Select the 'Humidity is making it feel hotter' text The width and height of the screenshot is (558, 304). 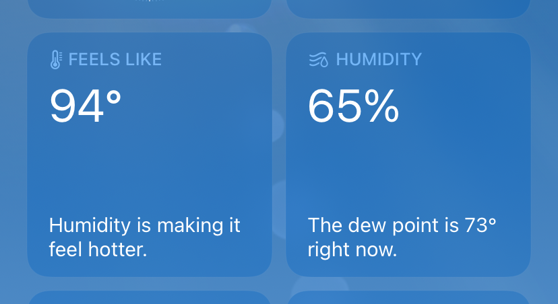tap(144, 237)
